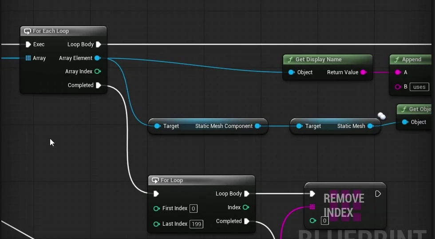Image resolution: width=435 pixels, height=239 pixels.
Task: Click the For Loop Last Index pin
Action: click(x=156, y=224)
